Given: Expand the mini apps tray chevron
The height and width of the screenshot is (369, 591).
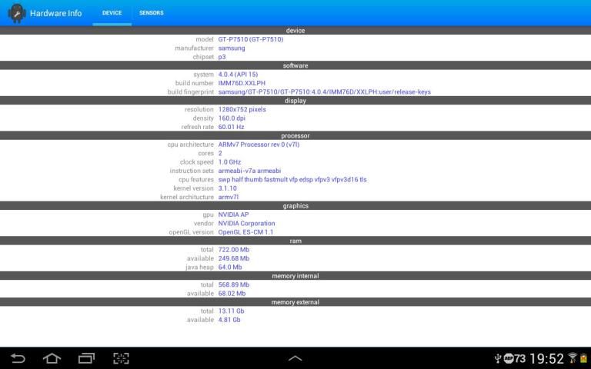Looking at the screenshot, I should (x=295, y=358).
